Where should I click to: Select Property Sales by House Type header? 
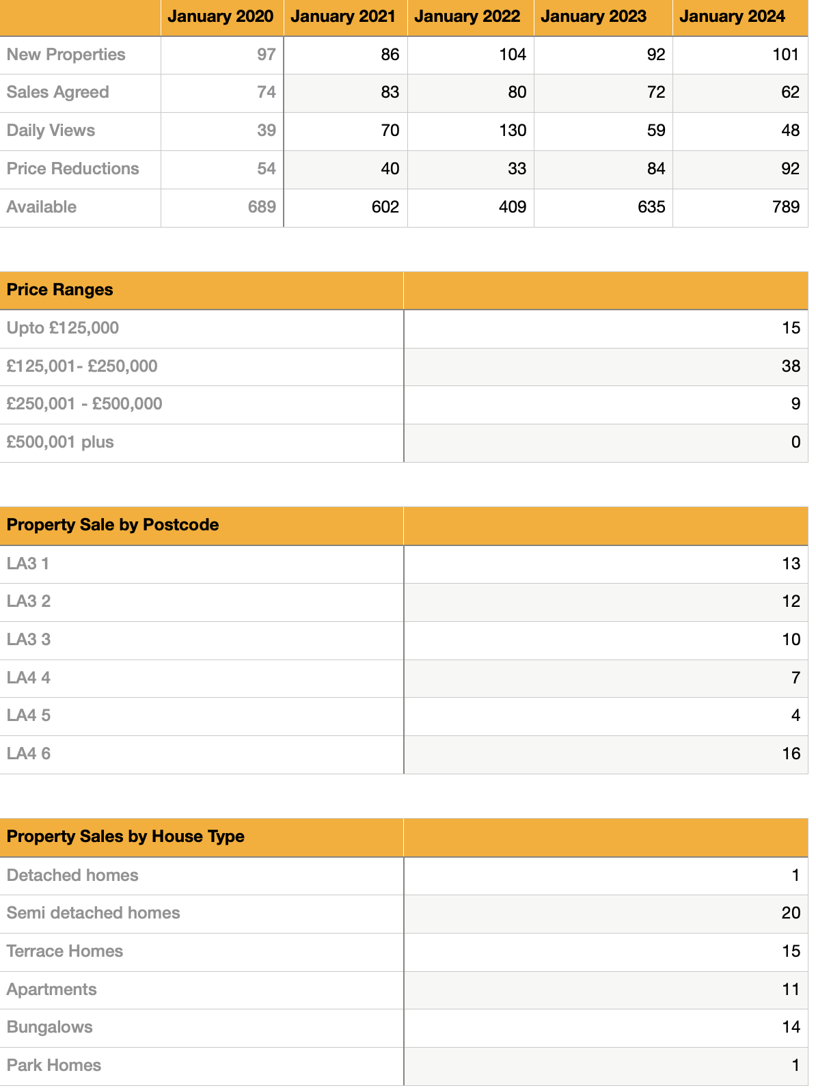pyautogui.click(x=126, y=837)
